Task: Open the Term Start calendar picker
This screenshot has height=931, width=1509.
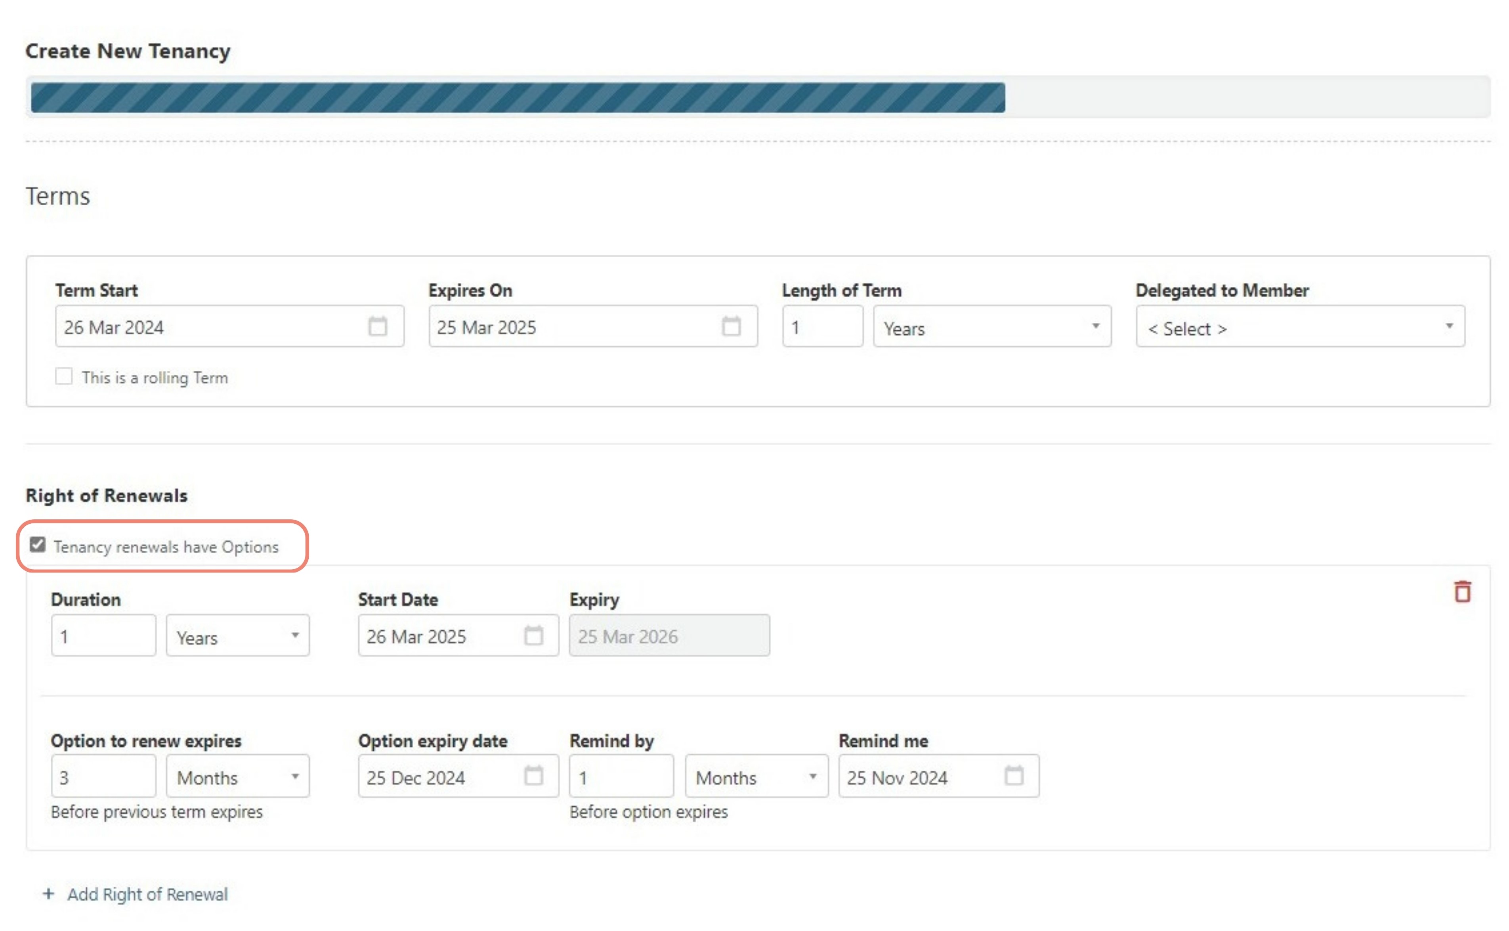Action: (378, 326)
